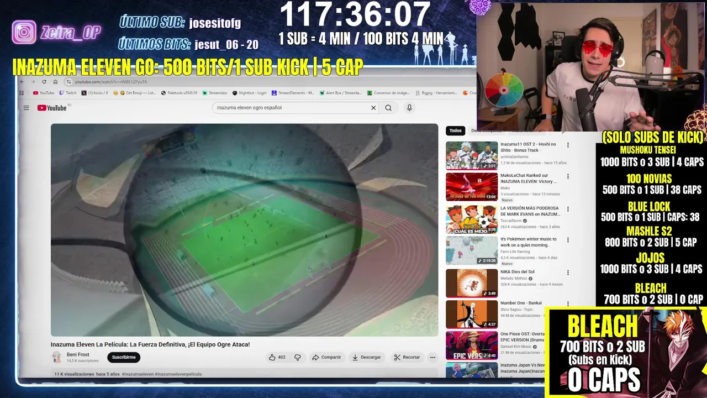Click the #inazumaelevenpelícula hashtag
Screen dimensions: 707x398
[178, 374]
